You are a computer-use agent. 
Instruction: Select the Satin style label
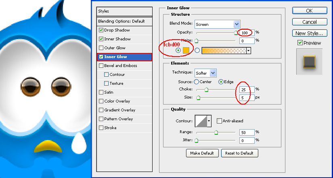(109, 92)
